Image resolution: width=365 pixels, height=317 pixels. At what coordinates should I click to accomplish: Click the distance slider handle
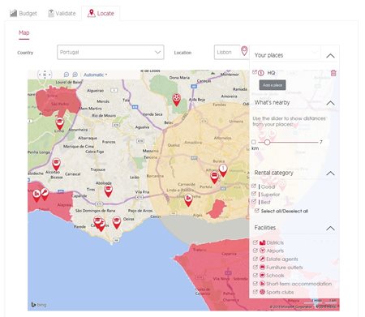point(267,142)
